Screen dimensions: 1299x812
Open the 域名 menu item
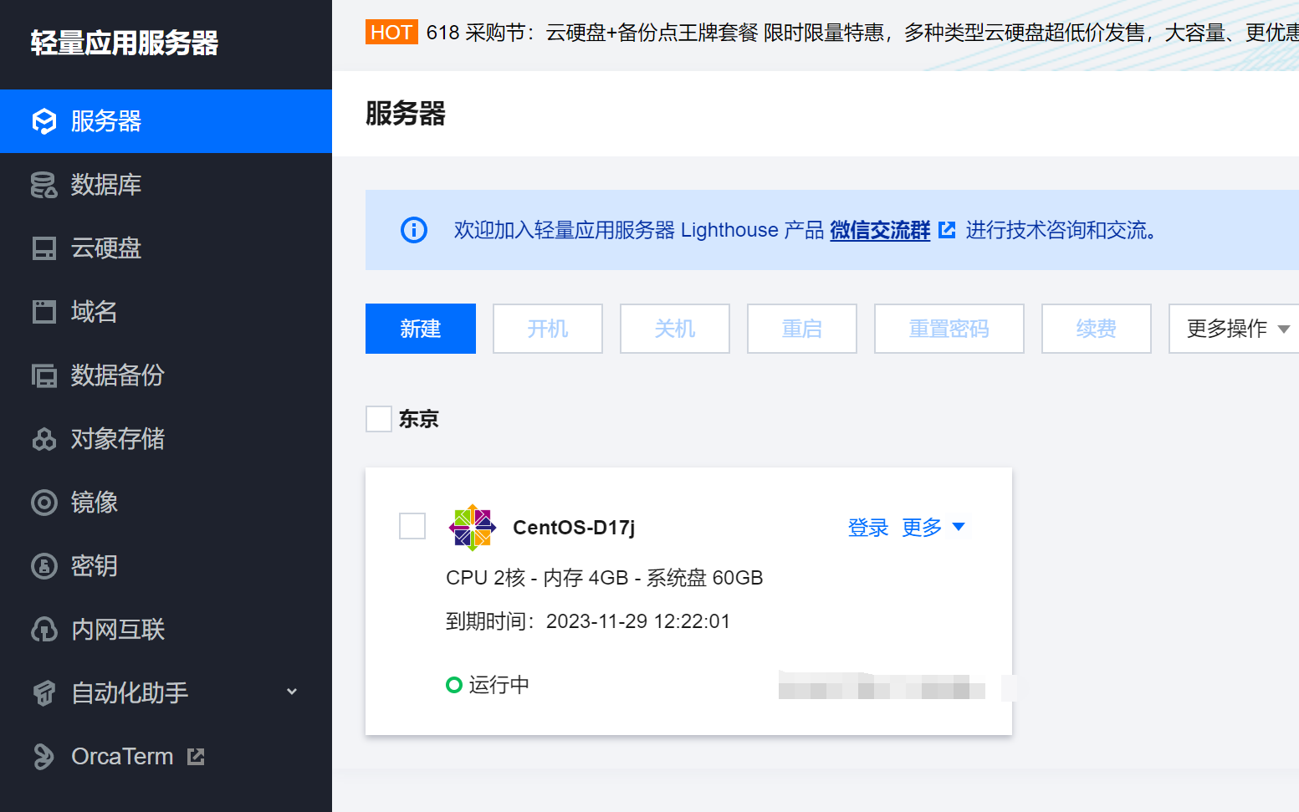tap(166, 312)
